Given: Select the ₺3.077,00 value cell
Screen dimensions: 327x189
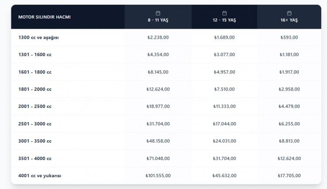Looking at the screenshot, I should 225,54.
